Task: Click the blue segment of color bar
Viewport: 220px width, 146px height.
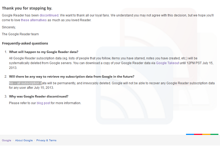Action: pos(190,134)
